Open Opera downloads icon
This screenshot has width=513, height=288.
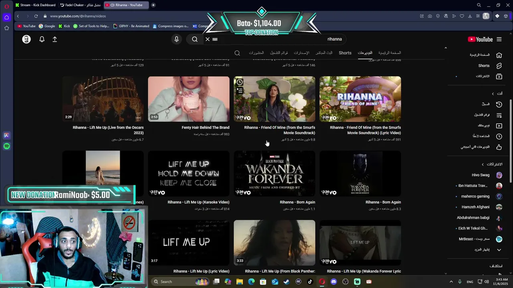coord(470,16)
